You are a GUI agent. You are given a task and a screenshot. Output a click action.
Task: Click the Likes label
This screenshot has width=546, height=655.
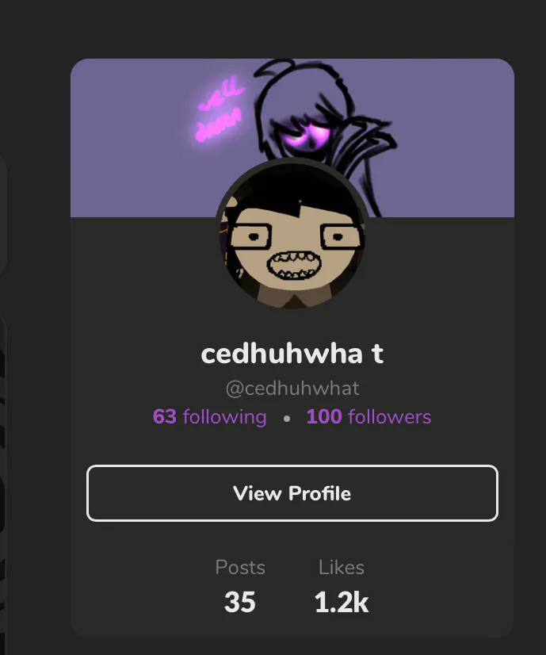click(342, 567)
